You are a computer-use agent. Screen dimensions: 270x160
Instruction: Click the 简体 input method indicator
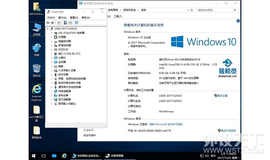(x=213, y=156)
